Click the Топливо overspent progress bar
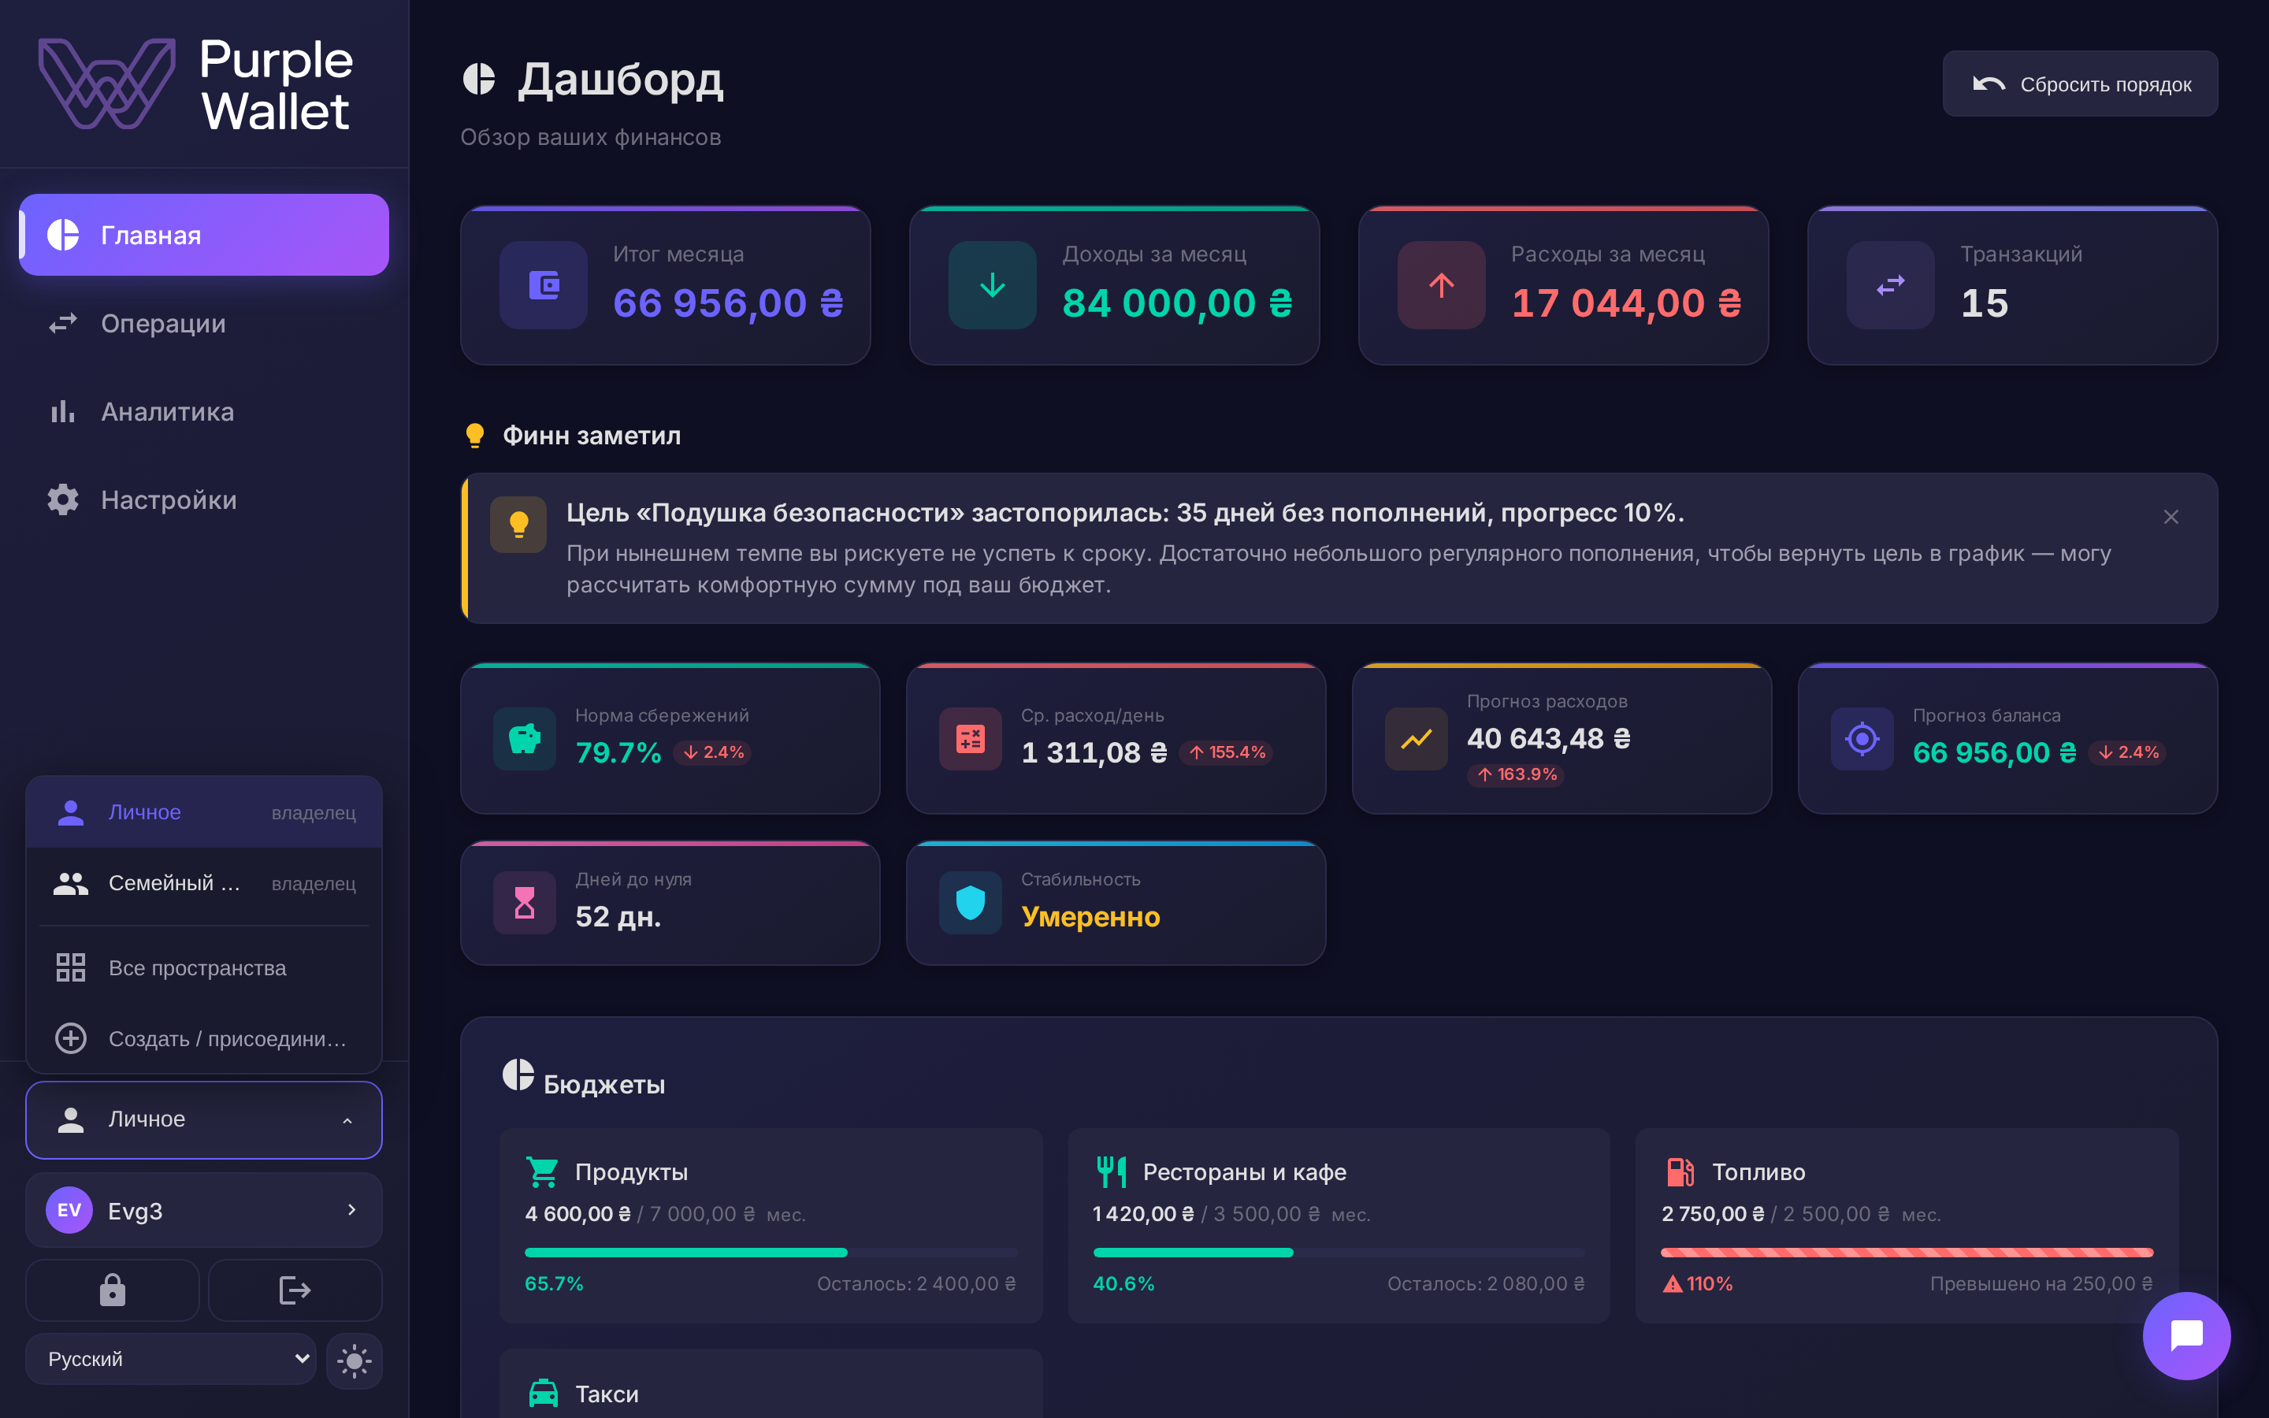Image resolution: width=2269 pixels, height=1418 pixels. pyautogui.click(x=1907, y=1253)
